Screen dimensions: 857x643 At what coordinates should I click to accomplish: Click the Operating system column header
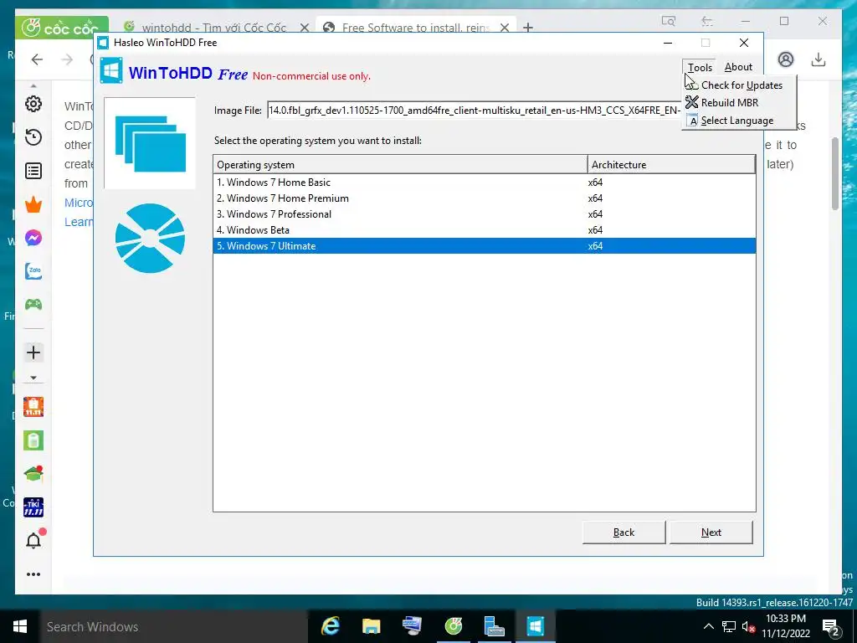click(x=400, y=165)
